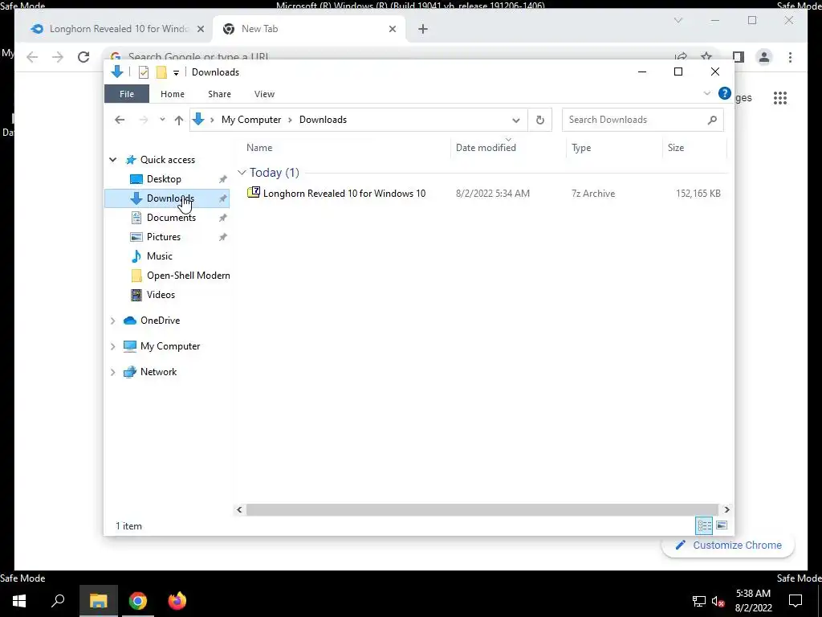
Task: Expand the My Computer tree node
Action: coord(112,346)
